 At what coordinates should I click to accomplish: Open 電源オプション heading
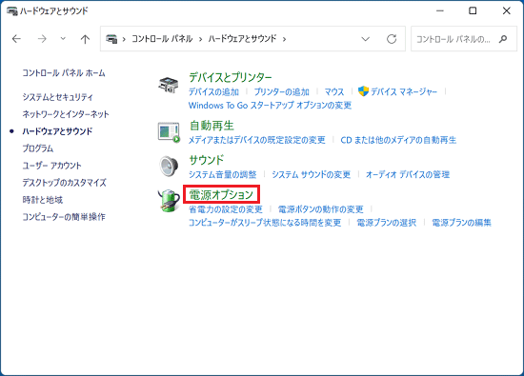tap(221, 195)
